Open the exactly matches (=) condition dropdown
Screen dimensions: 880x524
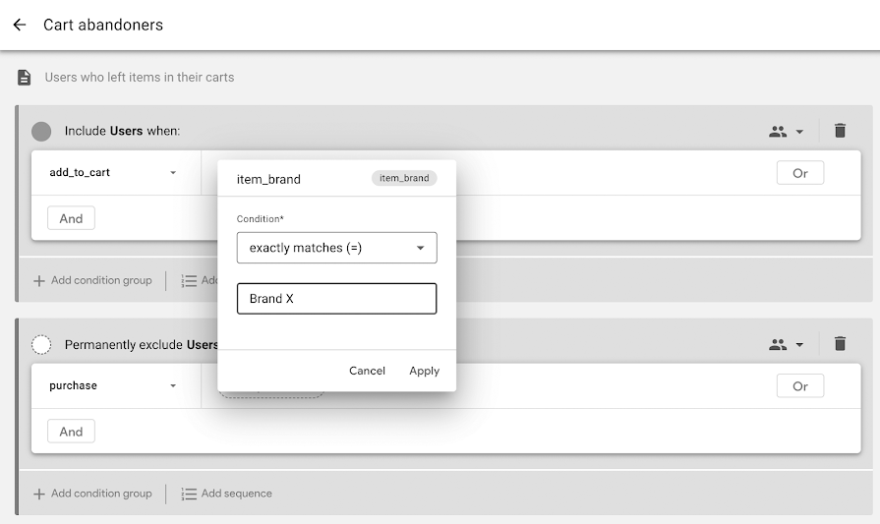[336, 248]
